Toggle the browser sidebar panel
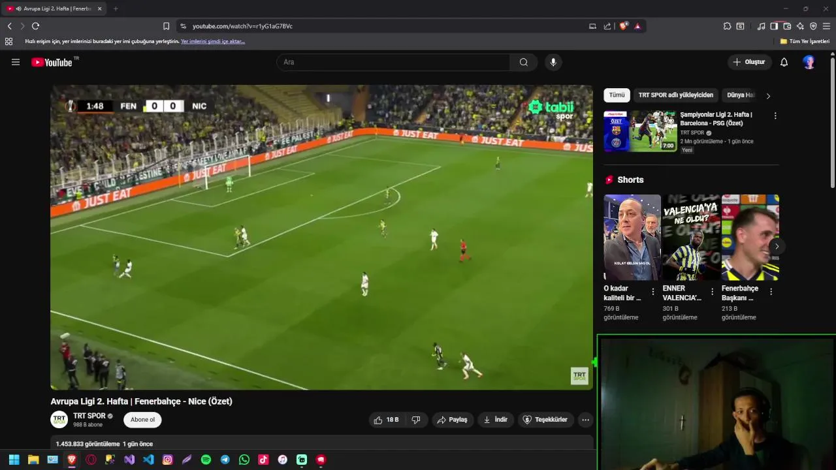The width and height of the screenshot is (836, 470). tap(774, 26)
